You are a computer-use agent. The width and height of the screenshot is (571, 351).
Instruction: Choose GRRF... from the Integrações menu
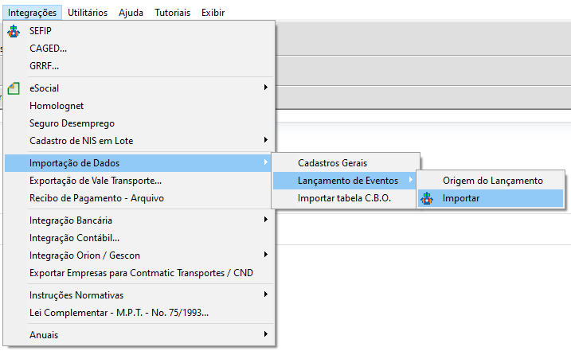(x=44, y=66)
